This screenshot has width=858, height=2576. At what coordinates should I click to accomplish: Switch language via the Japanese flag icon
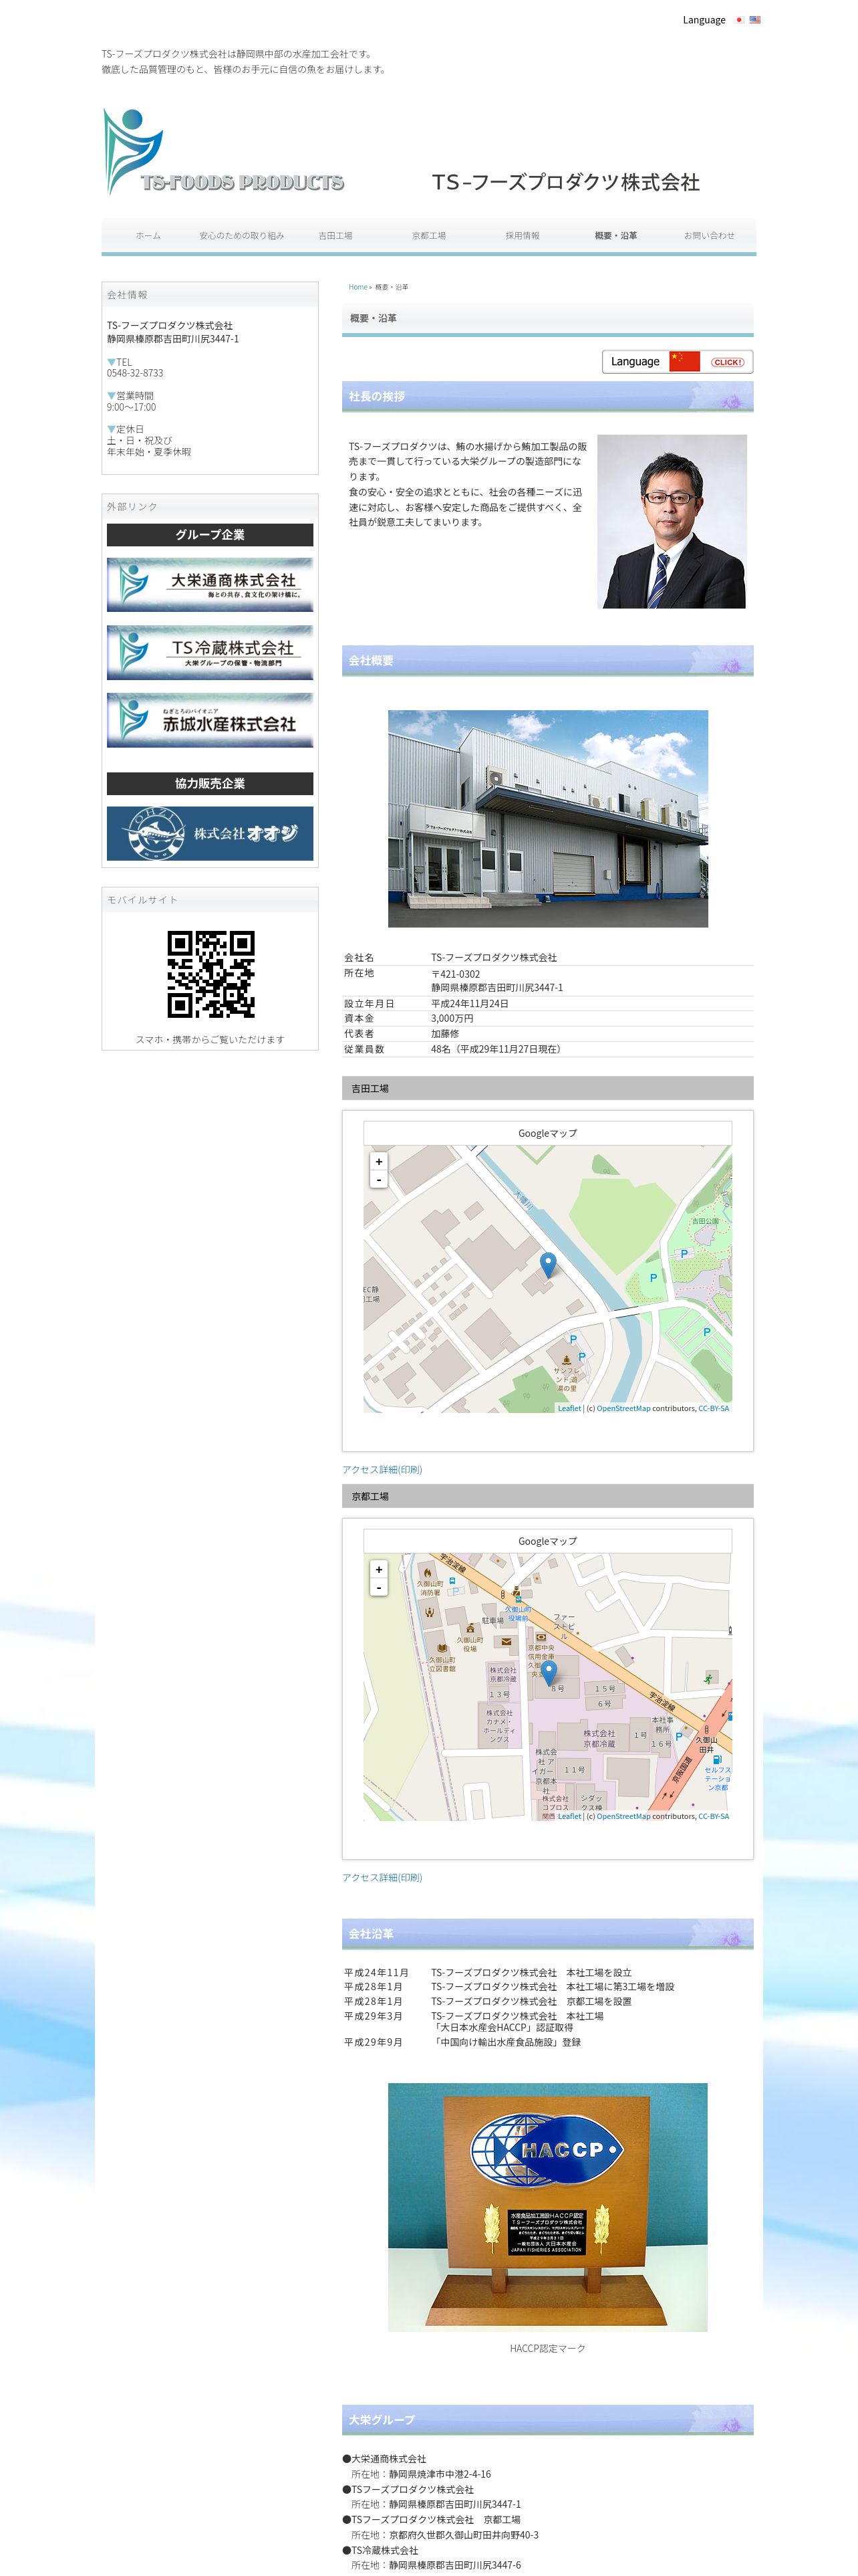pos(739,20)
